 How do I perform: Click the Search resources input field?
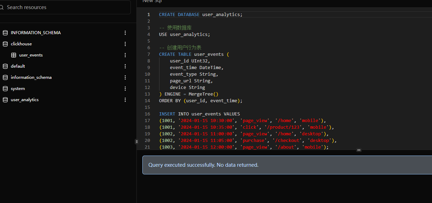tap(65, 7)
